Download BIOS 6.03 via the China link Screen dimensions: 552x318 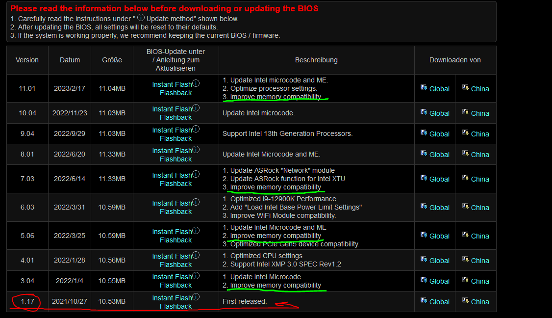click(480, 208)
